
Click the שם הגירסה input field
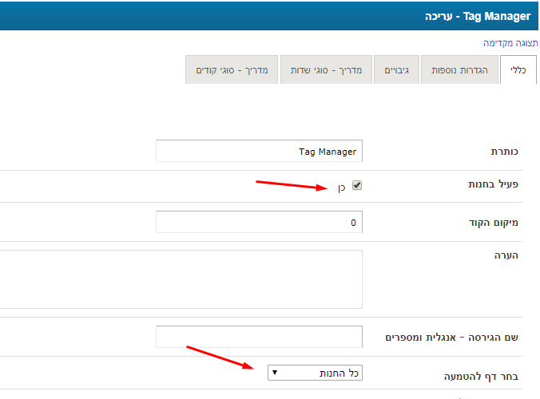point(259,337)
